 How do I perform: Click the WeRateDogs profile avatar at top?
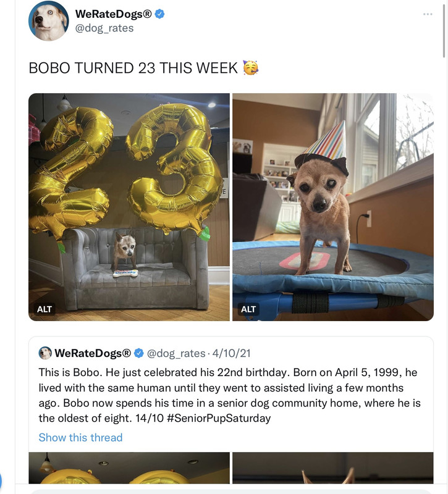coord(48,21)
